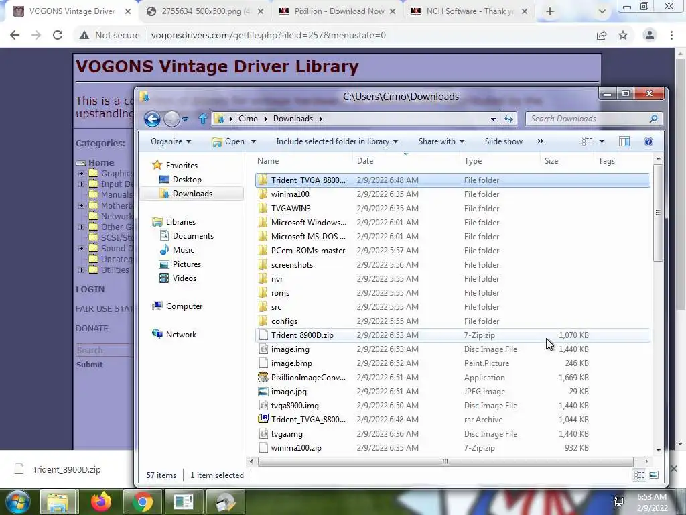The height and width of the screenshot is (515, 686).
Task: Open a new Chrome tab
Action: pyautogui.click(x=550, y=12)
